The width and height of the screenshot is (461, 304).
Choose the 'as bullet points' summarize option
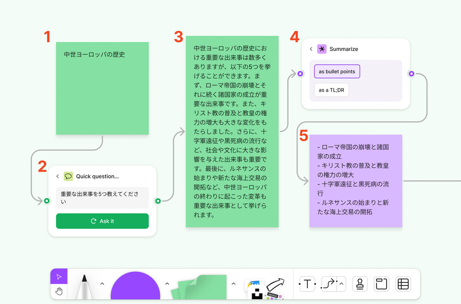click(337, 71)
